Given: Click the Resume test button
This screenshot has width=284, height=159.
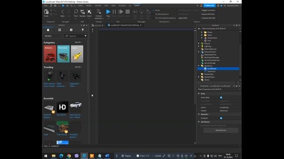Looking at the screenshot, I should (121, 12).
